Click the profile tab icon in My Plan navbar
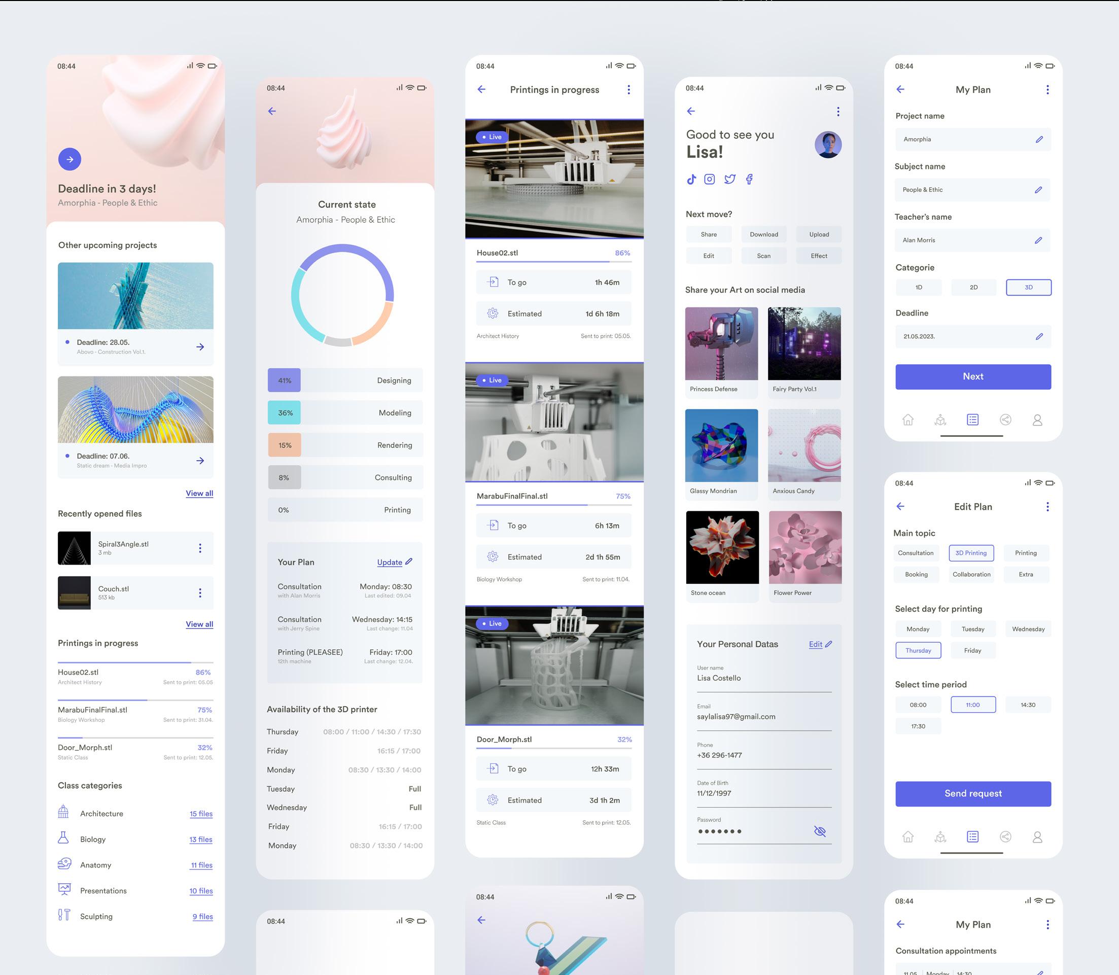 1037,420
